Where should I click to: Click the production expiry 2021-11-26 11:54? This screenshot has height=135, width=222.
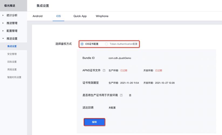pos(129,83)
